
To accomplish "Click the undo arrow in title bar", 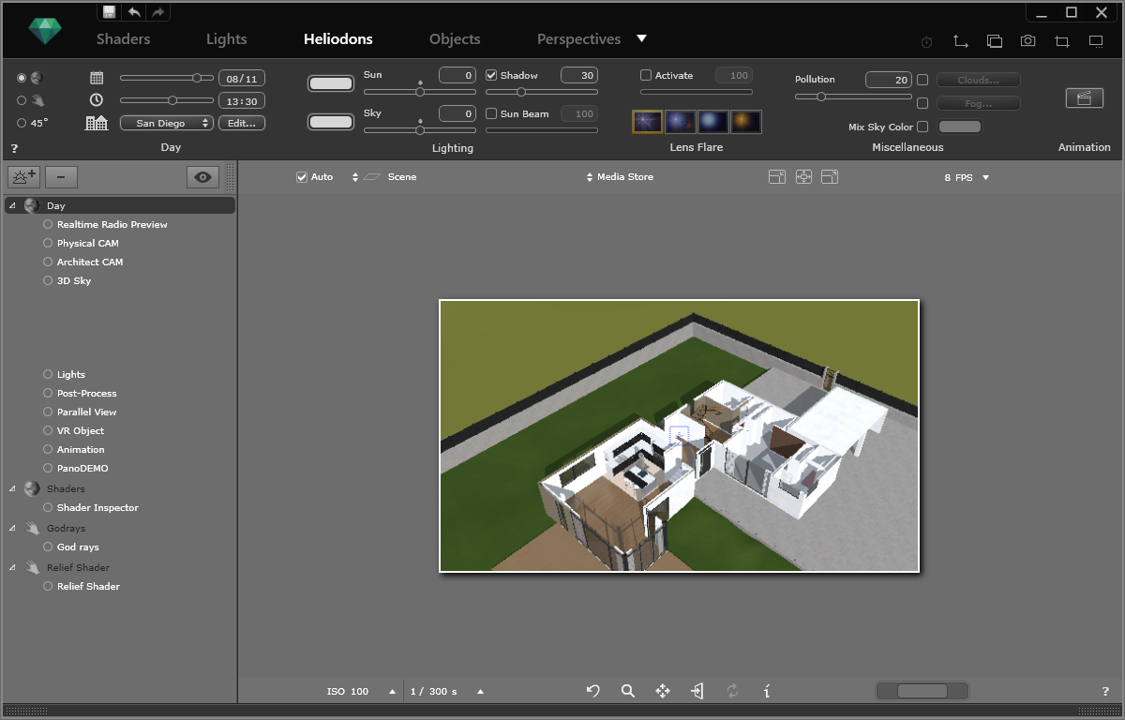I will [x=134, y=12].
